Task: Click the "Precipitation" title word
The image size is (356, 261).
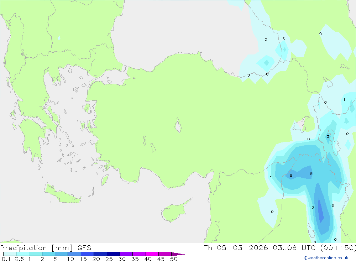Action: coord(23,248)
